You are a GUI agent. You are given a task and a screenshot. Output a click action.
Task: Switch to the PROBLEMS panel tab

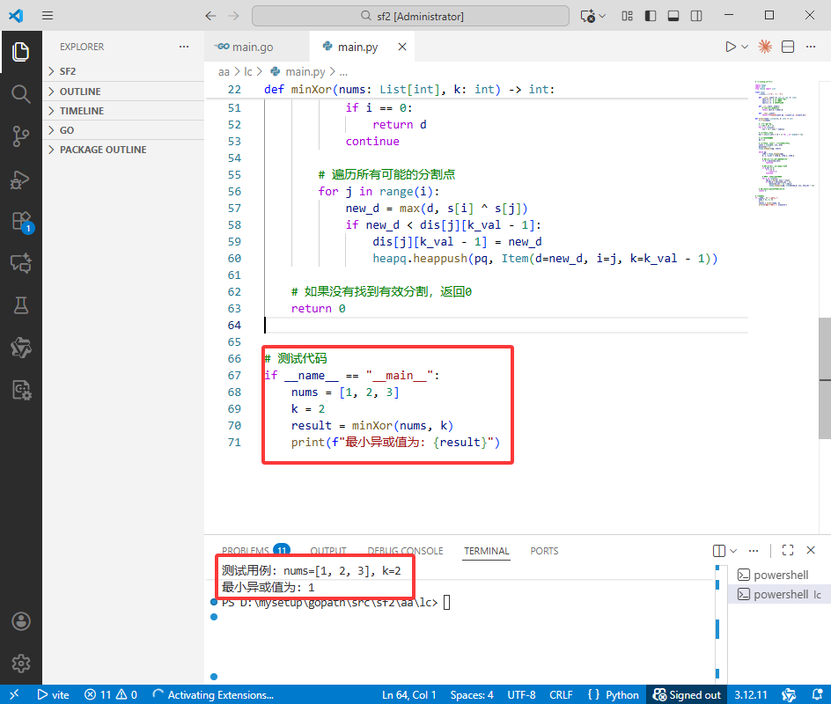coord(255,550)
